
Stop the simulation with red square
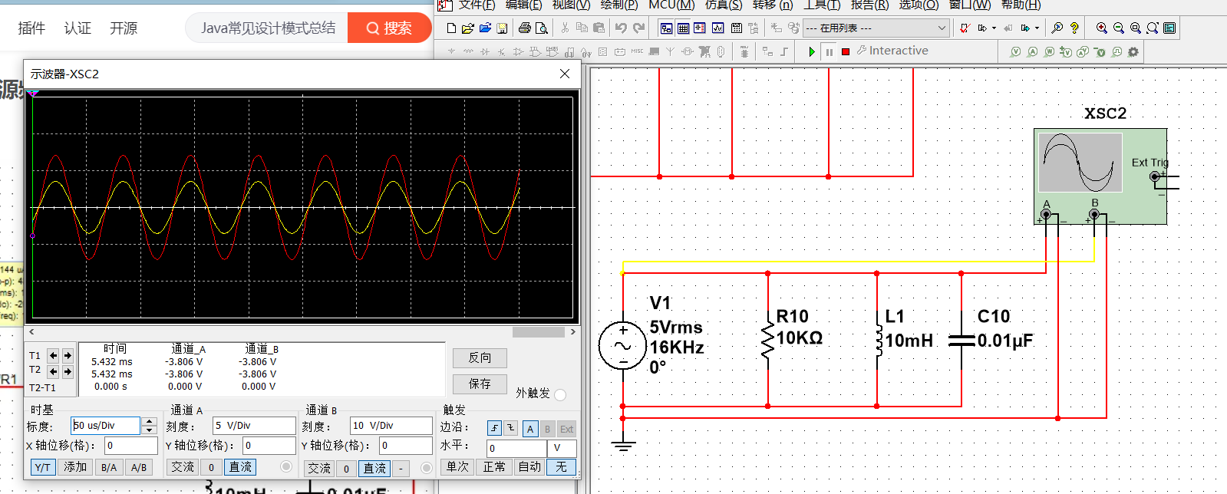click(x=846, y=51)
